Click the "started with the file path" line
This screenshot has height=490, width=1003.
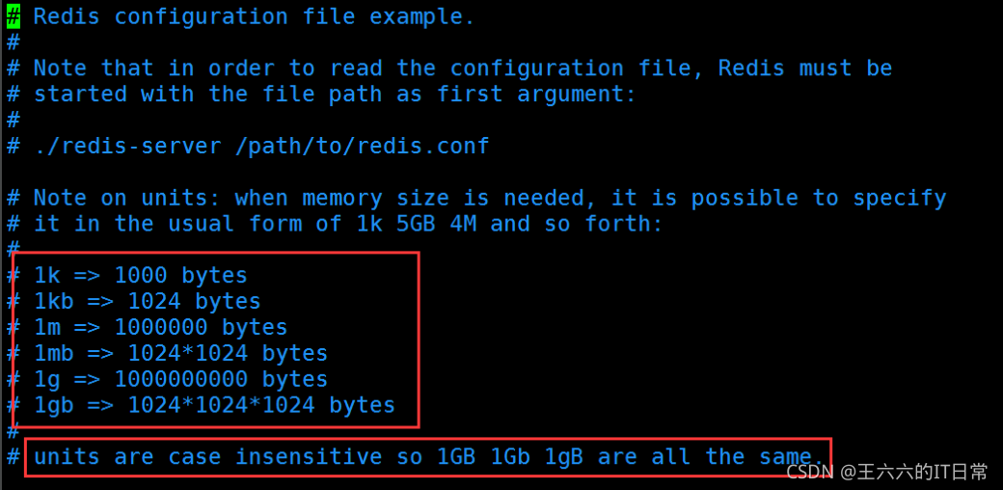tap(336, 95)
